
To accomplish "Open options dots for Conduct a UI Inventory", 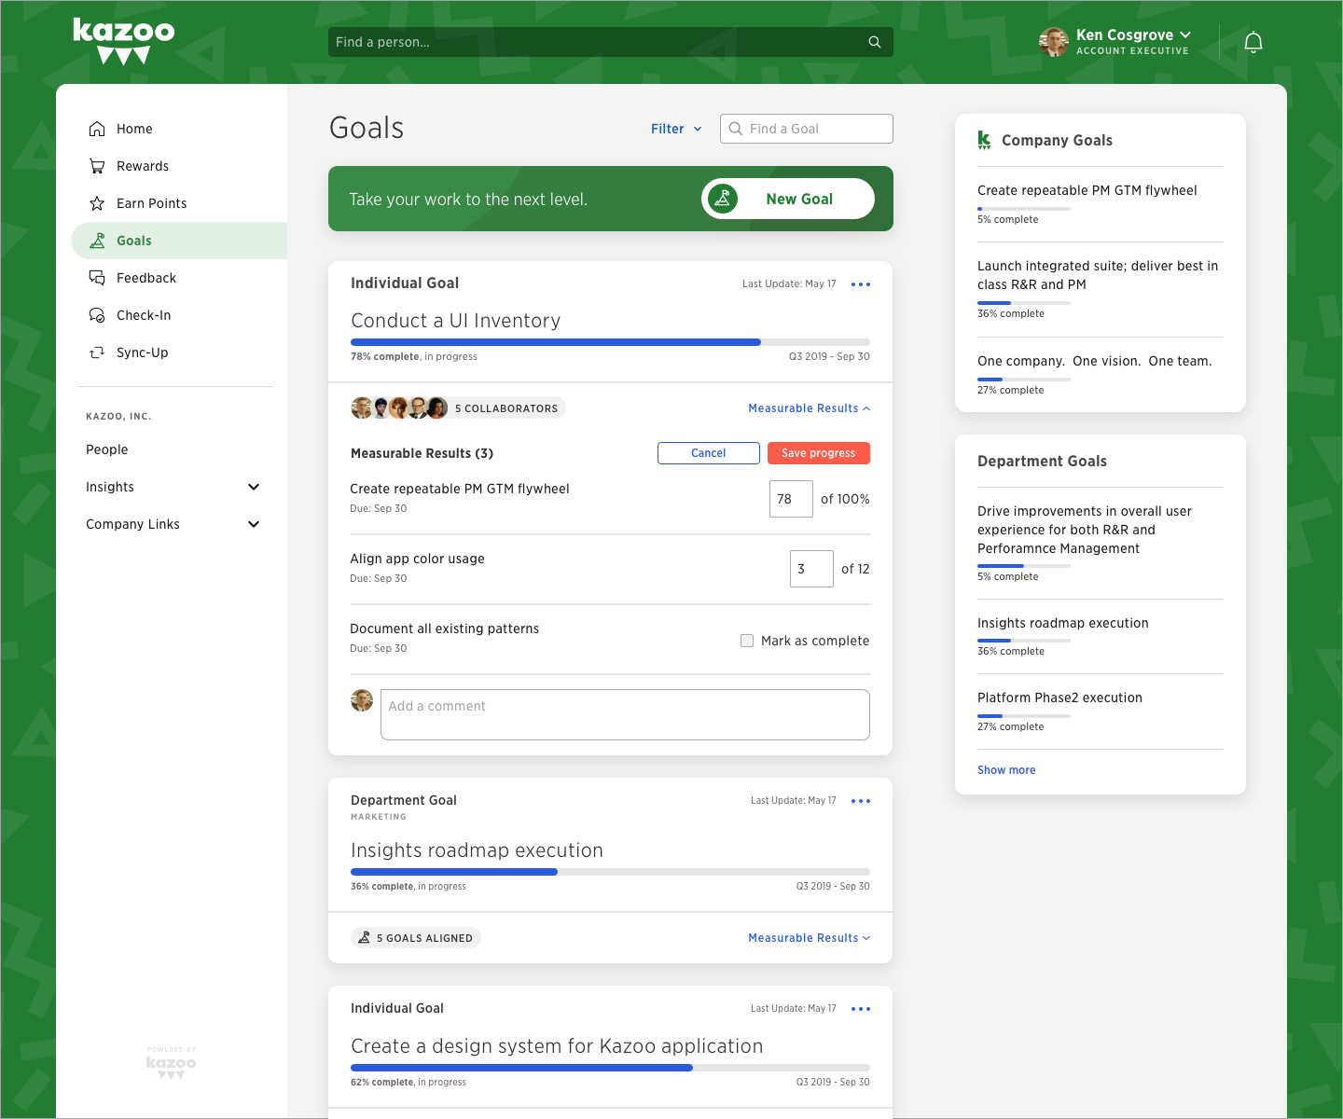I will (x=861, y=284).
